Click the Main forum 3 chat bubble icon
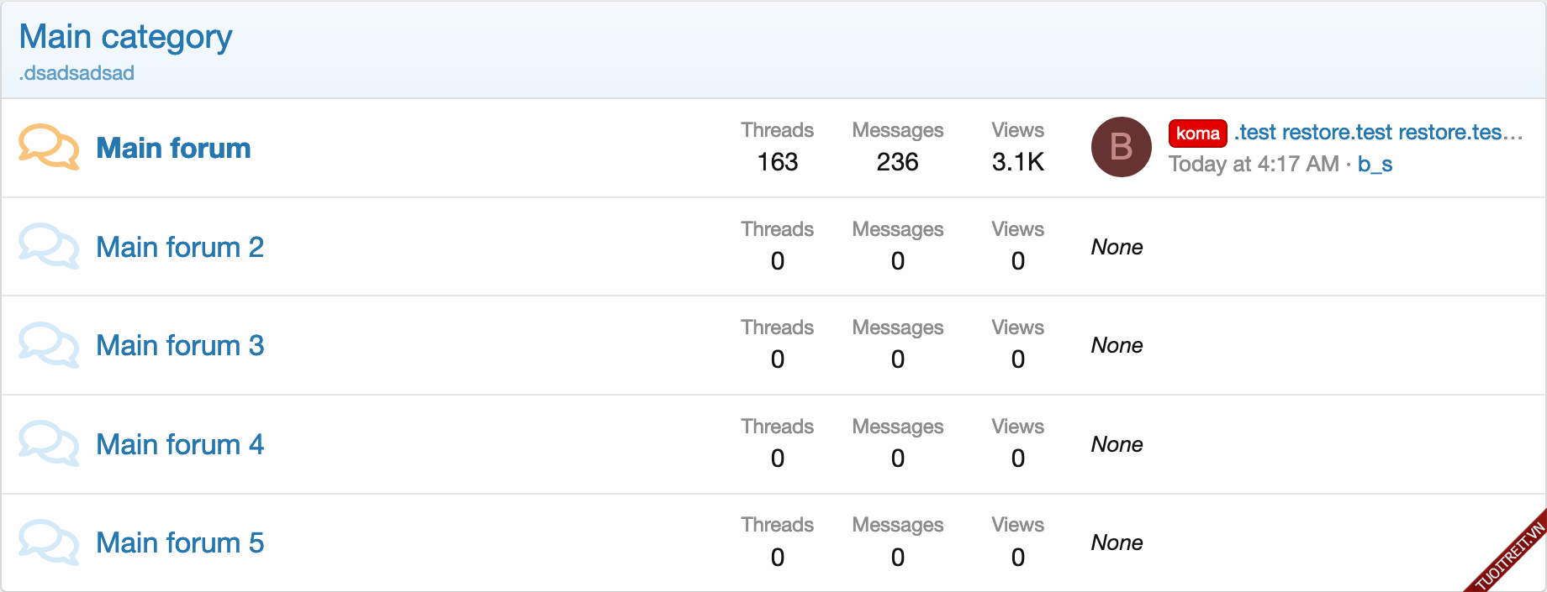The image size is (1547, 592). (49, 345)
